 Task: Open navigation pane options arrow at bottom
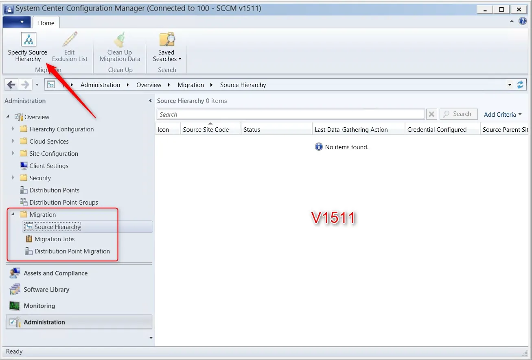click(151, 338)
